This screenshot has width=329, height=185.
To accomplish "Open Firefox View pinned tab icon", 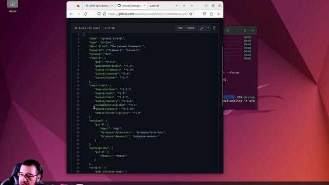I will 78,6.
